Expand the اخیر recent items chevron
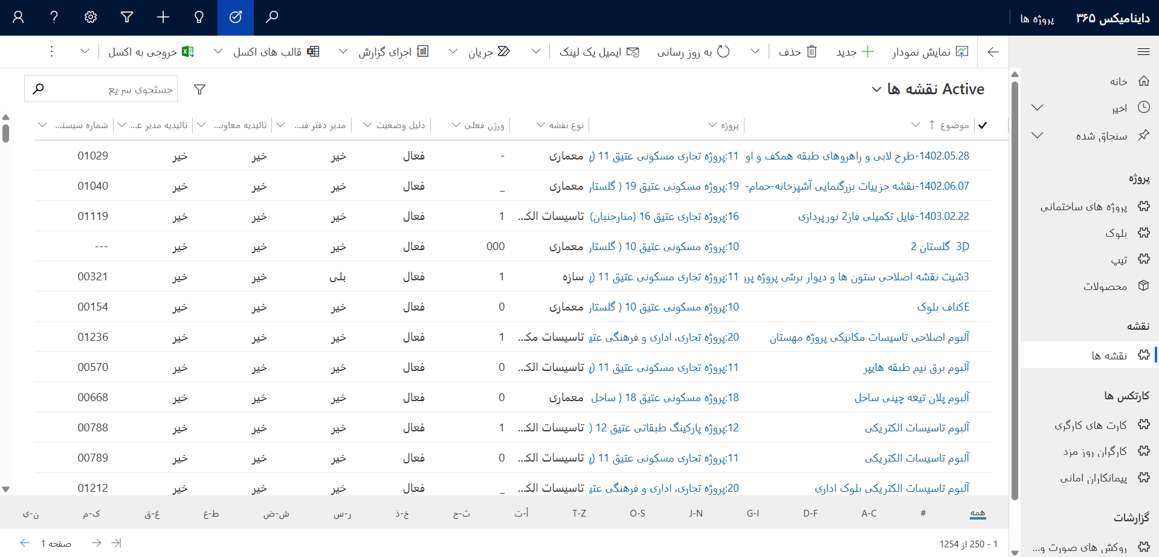Screen dimensions: 1159x557 [x=1037, y=108]
